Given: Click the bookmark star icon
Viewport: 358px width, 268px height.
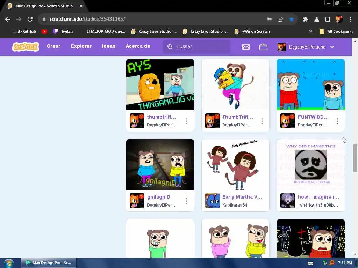Looking at the screenshot, I should [x=292, y=20].
